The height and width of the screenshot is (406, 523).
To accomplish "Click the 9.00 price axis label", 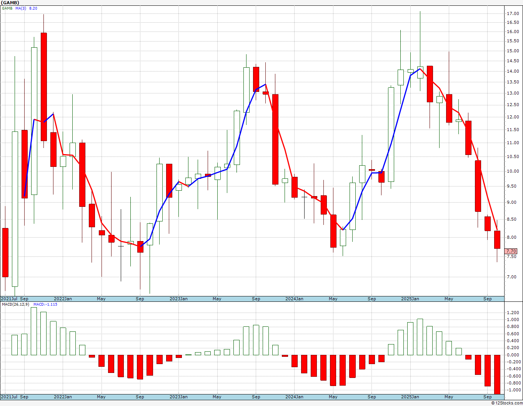I will pos(511,202).
